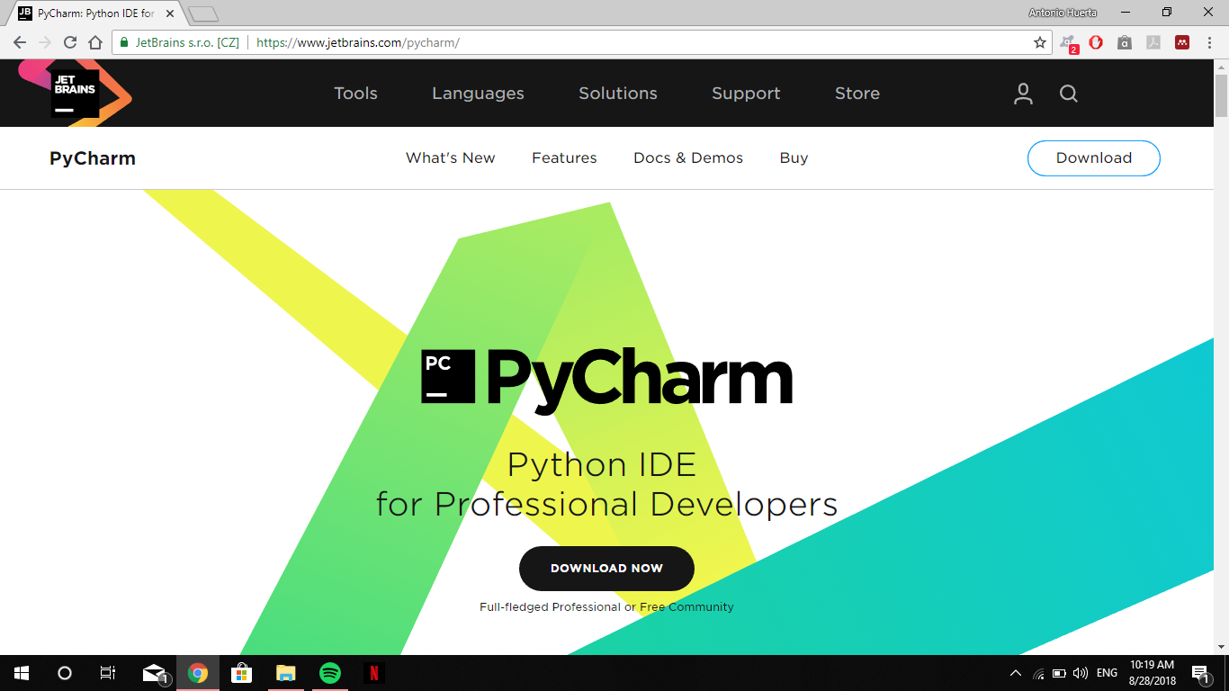Image resolution: width=1229 pixels, height=691 pixels.
Task: Open the LastPass extension
Action: pos(1181,42)
